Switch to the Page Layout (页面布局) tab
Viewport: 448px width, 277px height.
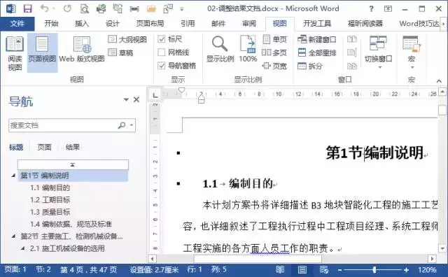tap(150, 23)
